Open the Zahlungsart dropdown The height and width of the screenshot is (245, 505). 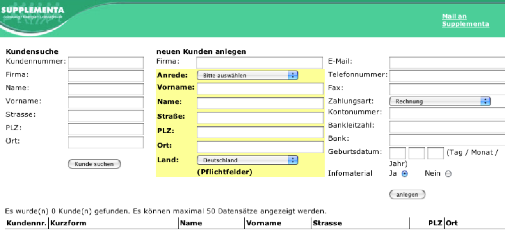[439, 101]
